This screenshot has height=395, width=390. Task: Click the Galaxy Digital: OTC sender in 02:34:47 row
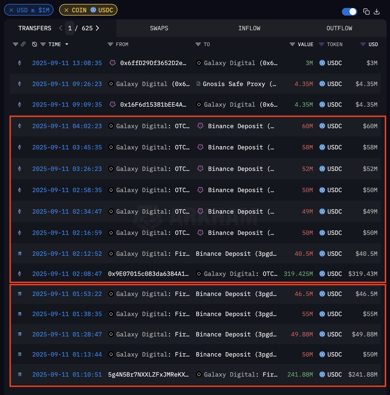click(x=153, y=211)
